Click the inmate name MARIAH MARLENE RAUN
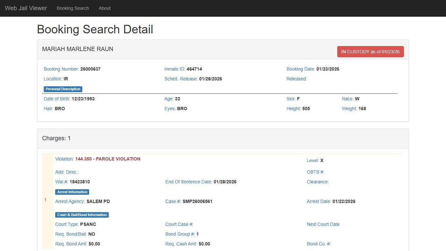 [78, 49]
